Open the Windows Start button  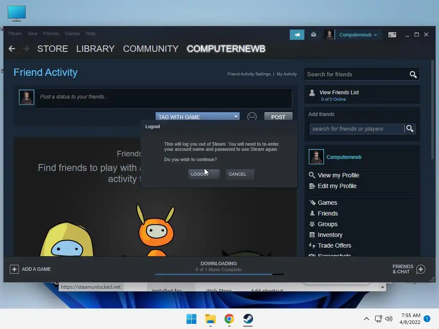pos(192,319)
